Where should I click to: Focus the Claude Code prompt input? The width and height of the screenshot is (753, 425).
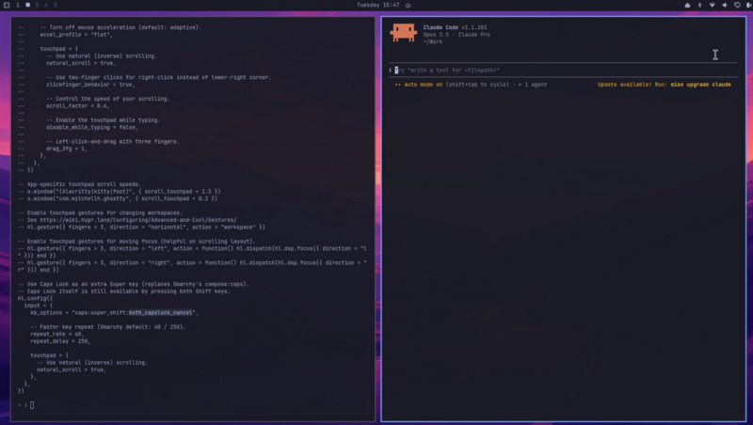563,70
